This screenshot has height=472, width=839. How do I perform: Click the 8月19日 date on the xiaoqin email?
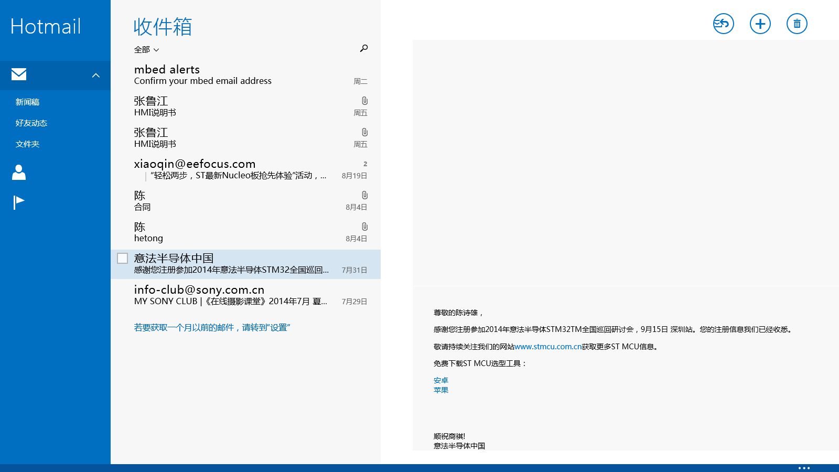pyautogui.click(x=354, y=176)
